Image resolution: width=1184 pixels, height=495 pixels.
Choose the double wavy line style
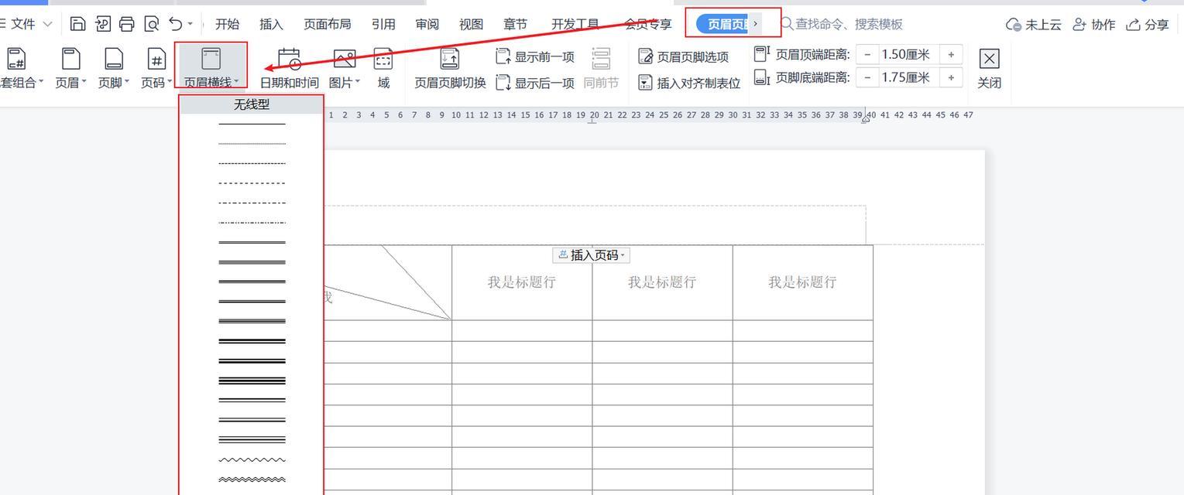click(252, 480)
